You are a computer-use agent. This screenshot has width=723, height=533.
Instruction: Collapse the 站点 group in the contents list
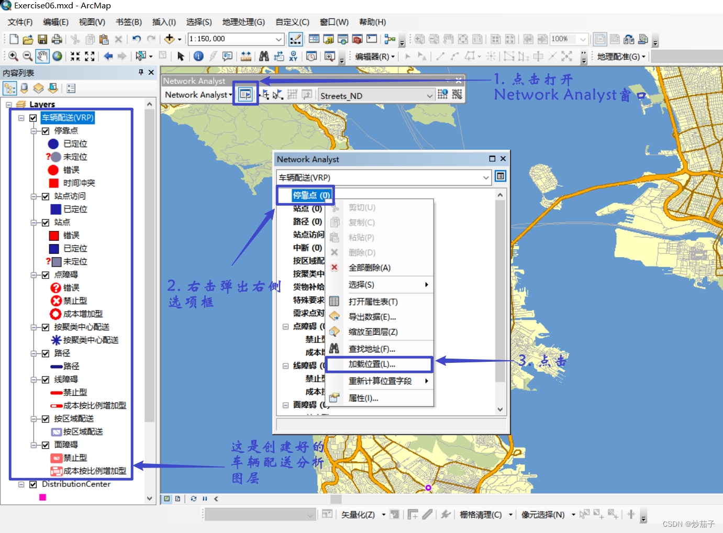pos(34,222)
